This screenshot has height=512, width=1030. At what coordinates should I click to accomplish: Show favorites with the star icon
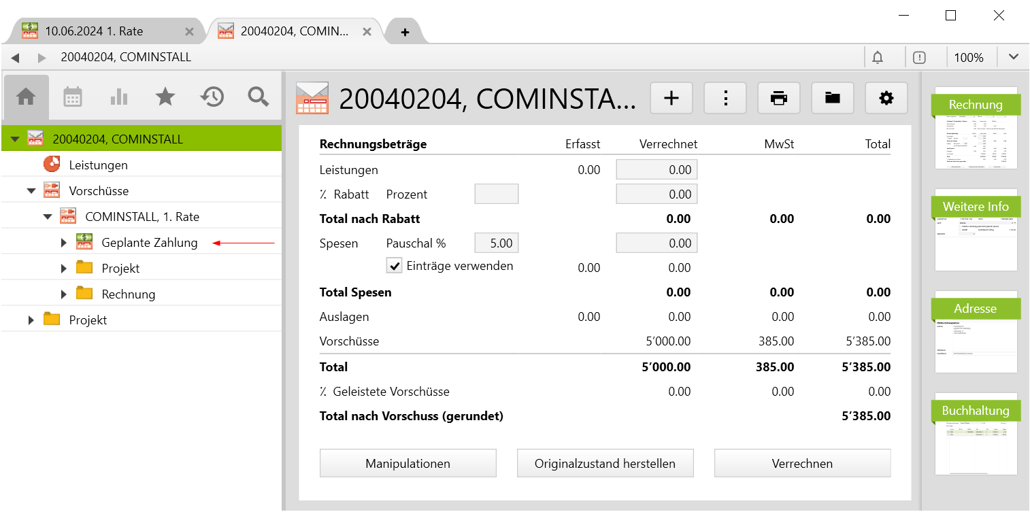tap(165, 97)
